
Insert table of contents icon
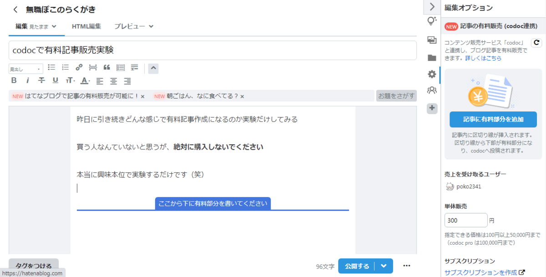click(x=121, y=67)
